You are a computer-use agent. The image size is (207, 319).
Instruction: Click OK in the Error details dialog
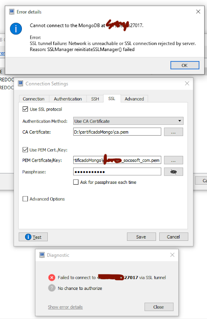click(x=185, y=65)
